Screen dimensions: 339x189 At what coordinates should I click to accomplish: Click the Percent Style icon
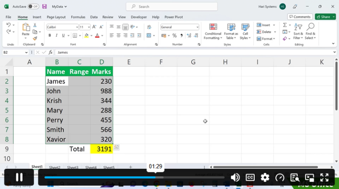tap(174, 36)
